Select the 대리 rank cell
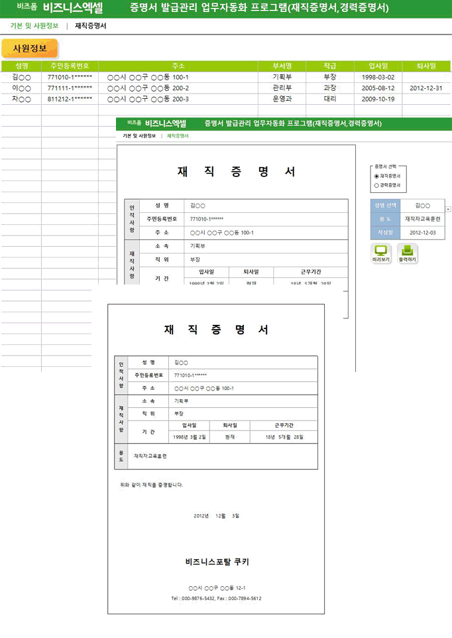This screenshot has width=452, height=638. [x=329, y=99]
